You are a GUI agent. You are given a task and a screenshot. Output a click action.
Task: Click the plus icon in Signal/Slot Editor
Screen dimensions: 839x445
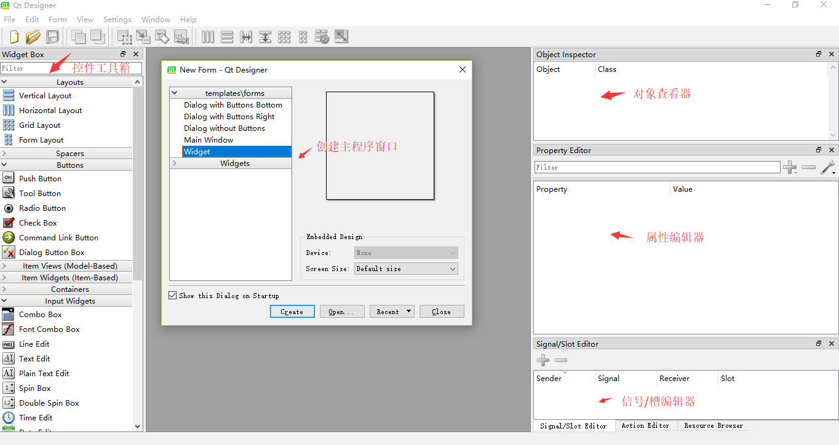pos(543,360)
